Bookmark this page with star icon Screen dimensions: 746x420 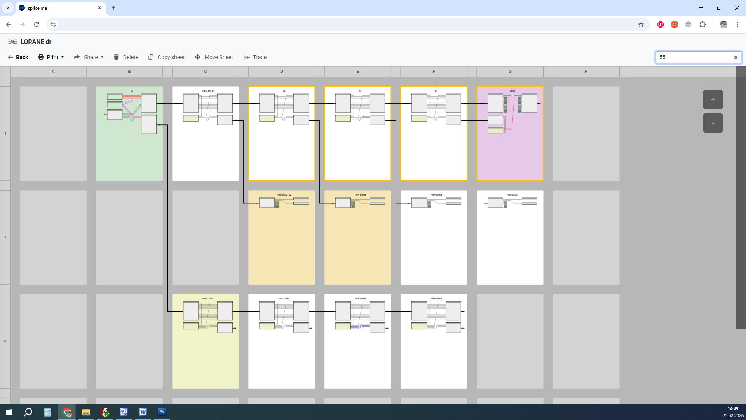pos(641,24)
